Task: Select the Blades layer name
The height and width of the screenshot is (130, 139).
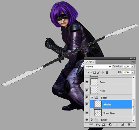Action: 107,104
